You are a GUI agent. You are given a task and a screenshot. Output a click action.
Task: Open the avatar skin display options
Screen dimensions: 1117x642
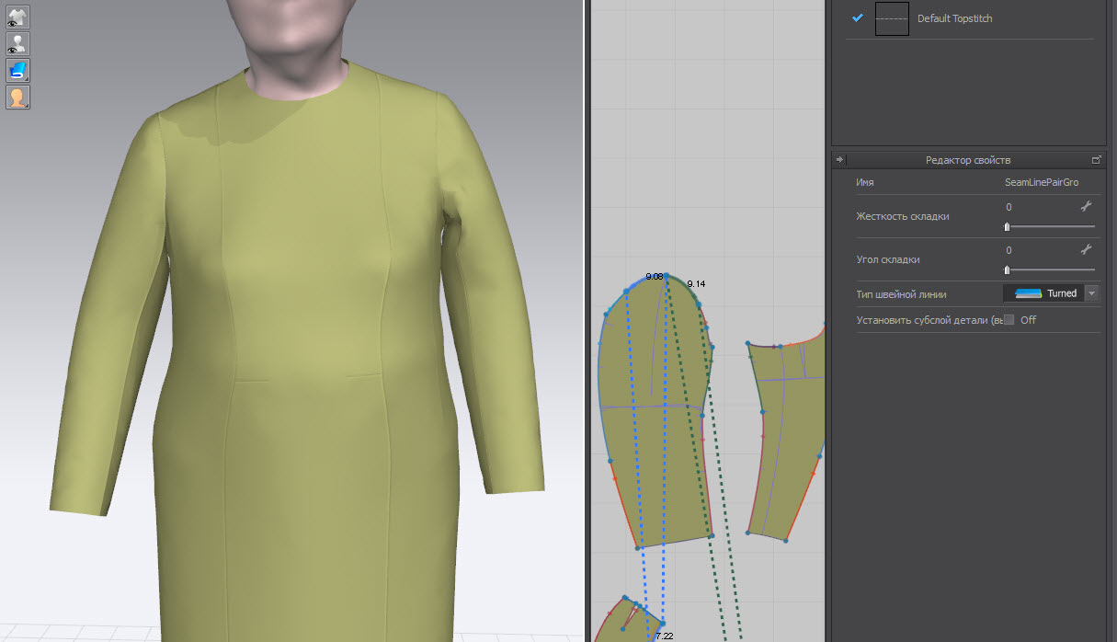pos(18,97)
